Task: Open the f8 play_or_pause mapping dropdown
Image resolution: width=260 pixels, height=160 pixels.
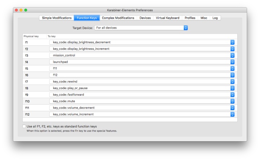Action: click(x=142, y=88)
